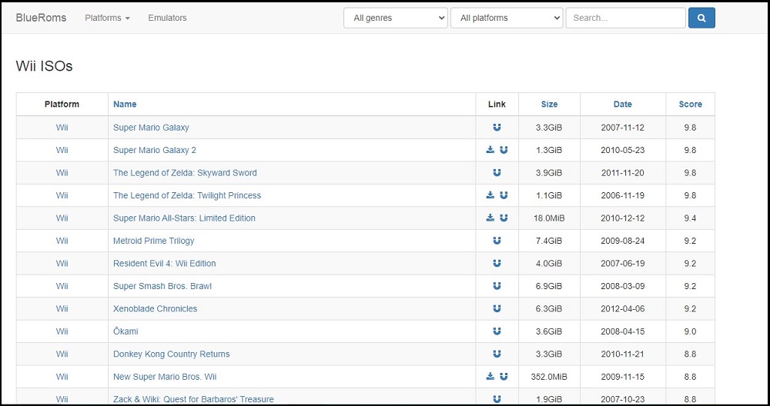The height and width of the screenshot is (406, 770).
Task: Open the magnet link for Skyward Sword
Action: click(x=497, y=172)
